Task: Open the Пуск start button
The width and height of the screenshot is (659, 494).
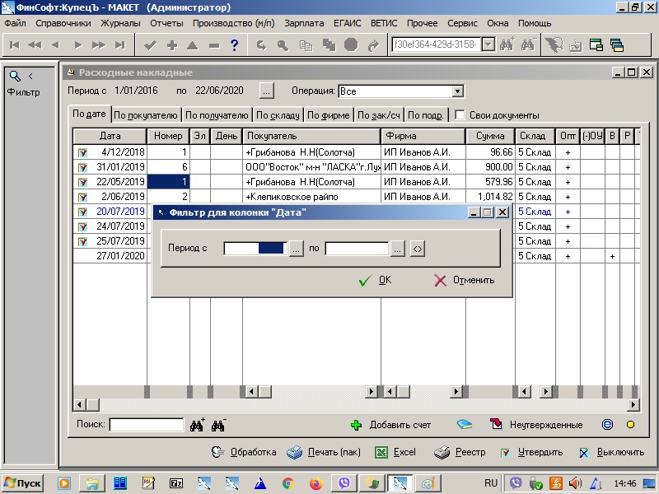Action: pos(23,483)
